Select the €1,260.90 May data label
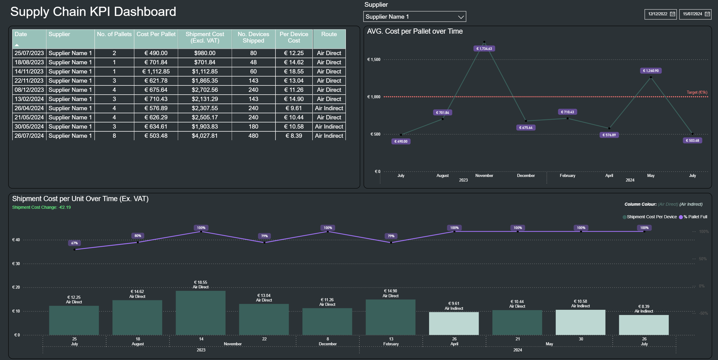This screenshot has width=718, height=360. (x=651, y=71)
